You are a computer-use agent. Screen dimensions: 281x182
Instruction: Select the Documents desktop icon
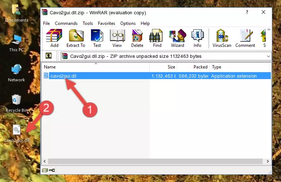16,14
